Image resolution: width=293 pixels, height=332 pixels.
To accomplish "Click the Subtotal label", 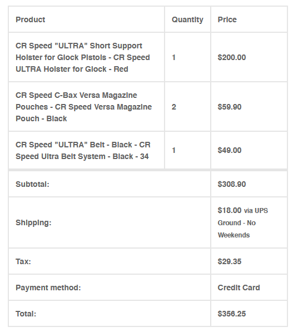I will [x=32, y=184].
